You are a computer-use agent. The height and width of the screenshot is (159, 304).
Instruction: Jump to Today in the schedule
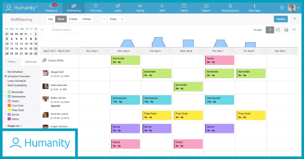click(x=113, y=19)
